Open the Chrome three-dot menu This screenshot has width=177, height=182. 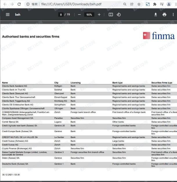[x=176, y=4]
